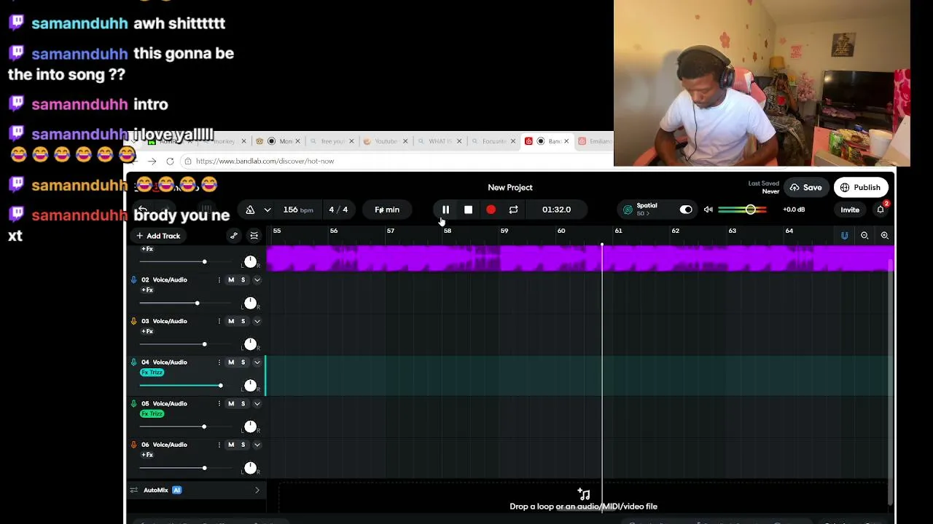
Task: Solo track 03 Voice/Audio
Action: pyautogui.click(x=243, y=322)
